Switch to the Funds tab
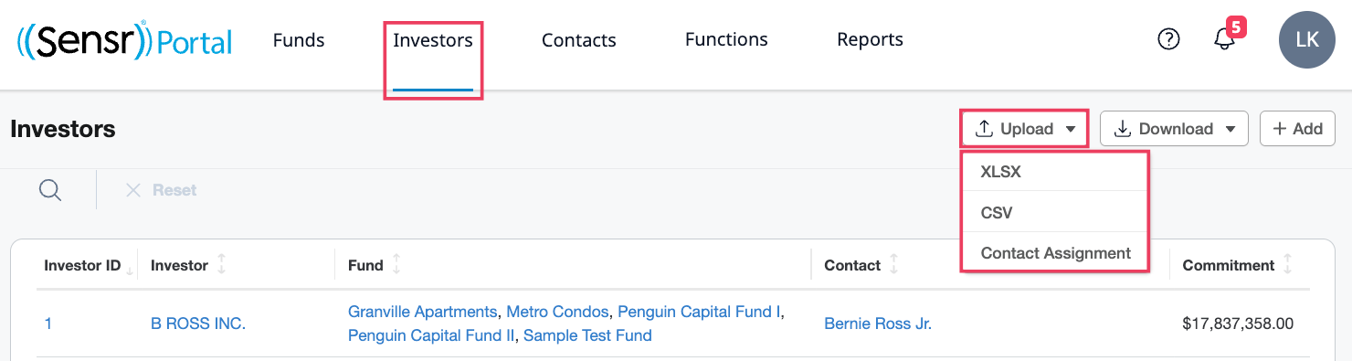Viewport: 1352px width, 361px height. coord(299,39)
